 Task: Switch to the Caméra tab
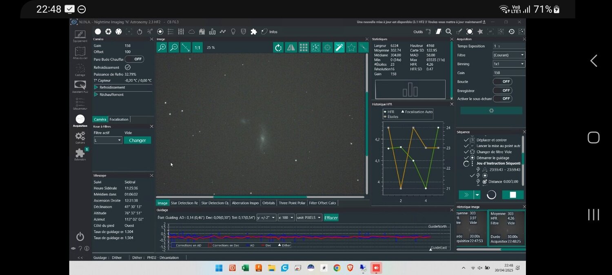tap(100, 119)
